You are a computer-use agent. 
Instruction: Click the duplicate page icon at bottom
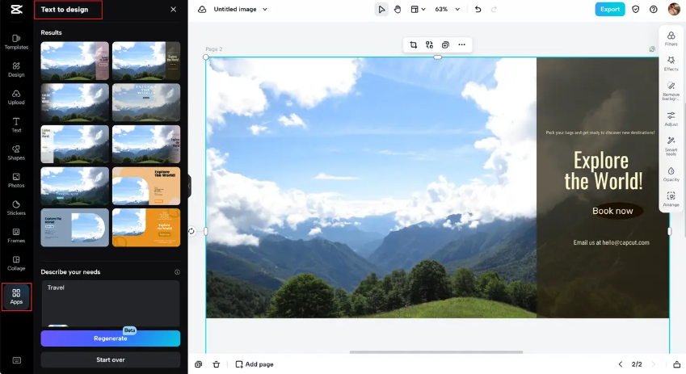click(199, 364)
